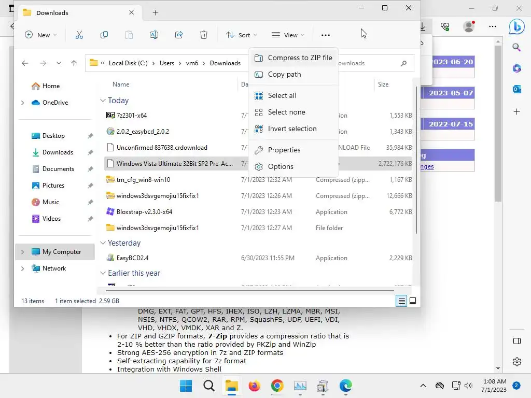531x398 pixels.
Task: Add a new Explorer tab with plus button
Action: click(155, 13)
